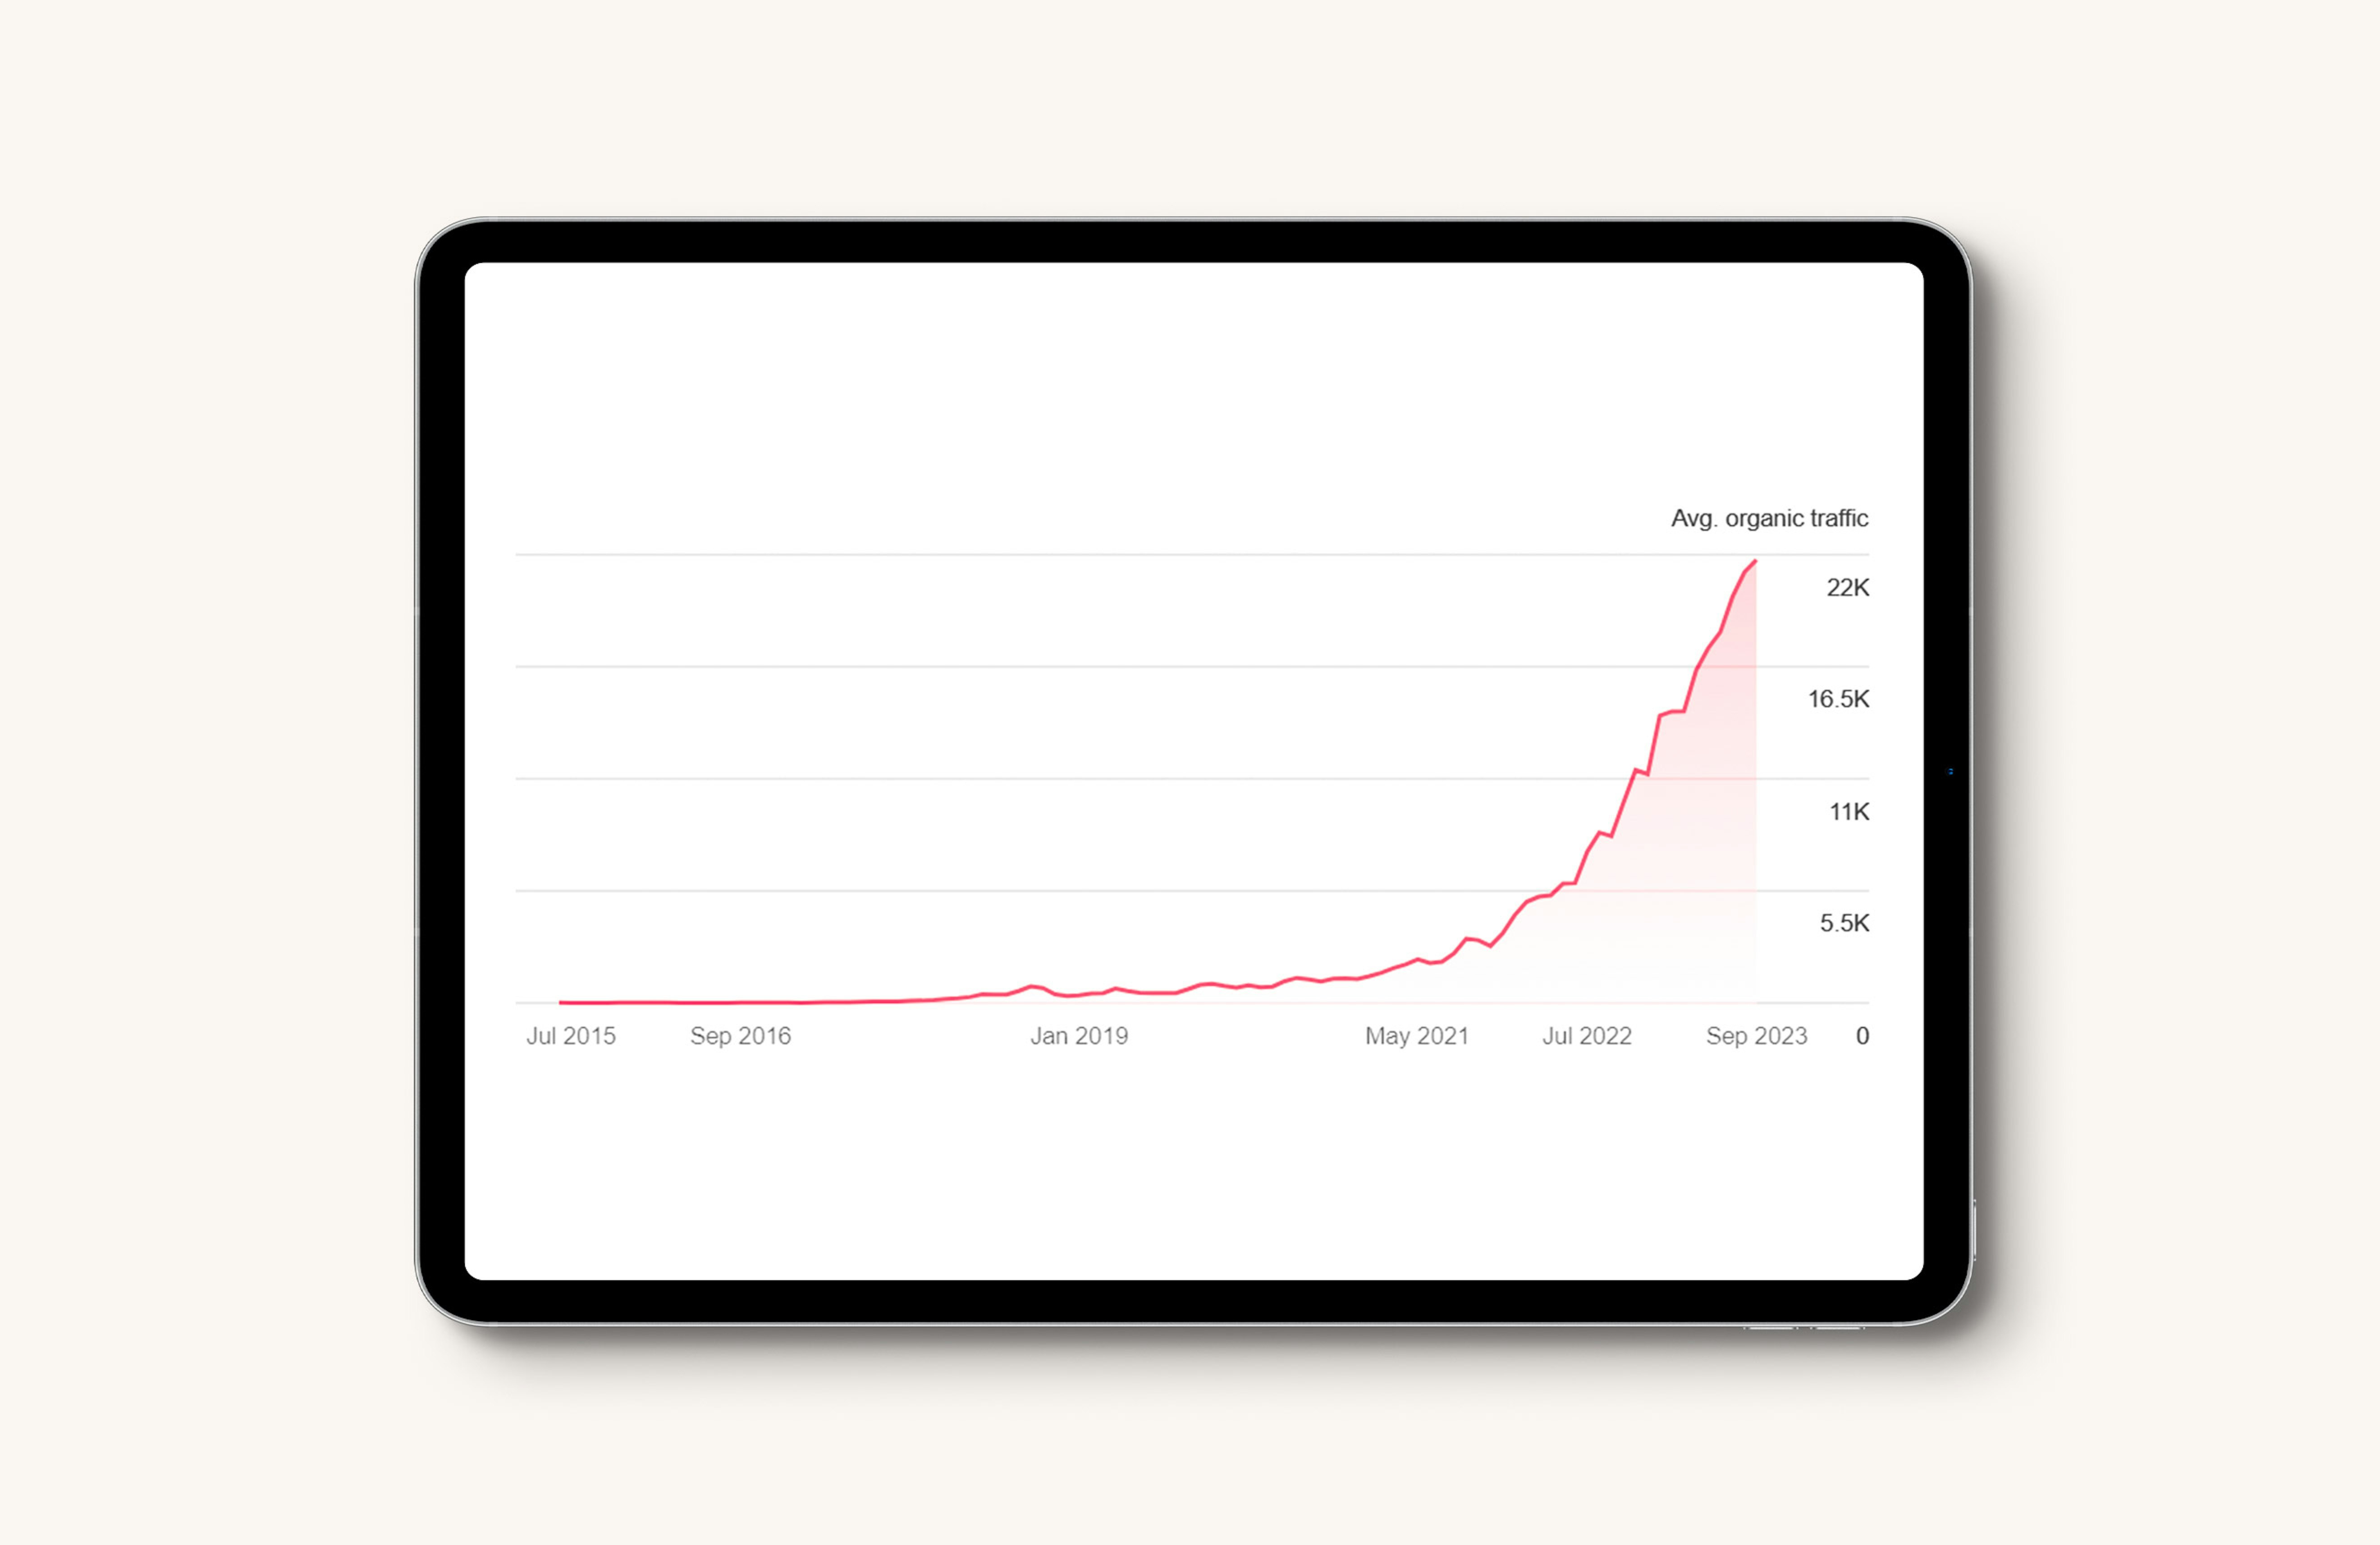The height and width of the screenshot is (1545, 2380).
Task: Tap the tablet's front camera dot
Action: [x=1950, y=771]
